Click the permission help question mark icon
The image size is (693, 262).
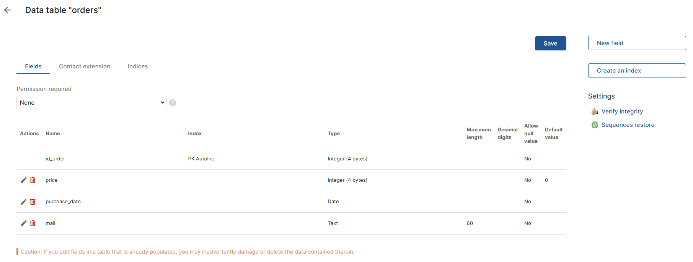(x=173, y=103)
